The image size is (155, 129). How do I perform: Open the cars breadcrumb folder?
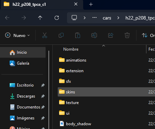click(x=107, y=18)
